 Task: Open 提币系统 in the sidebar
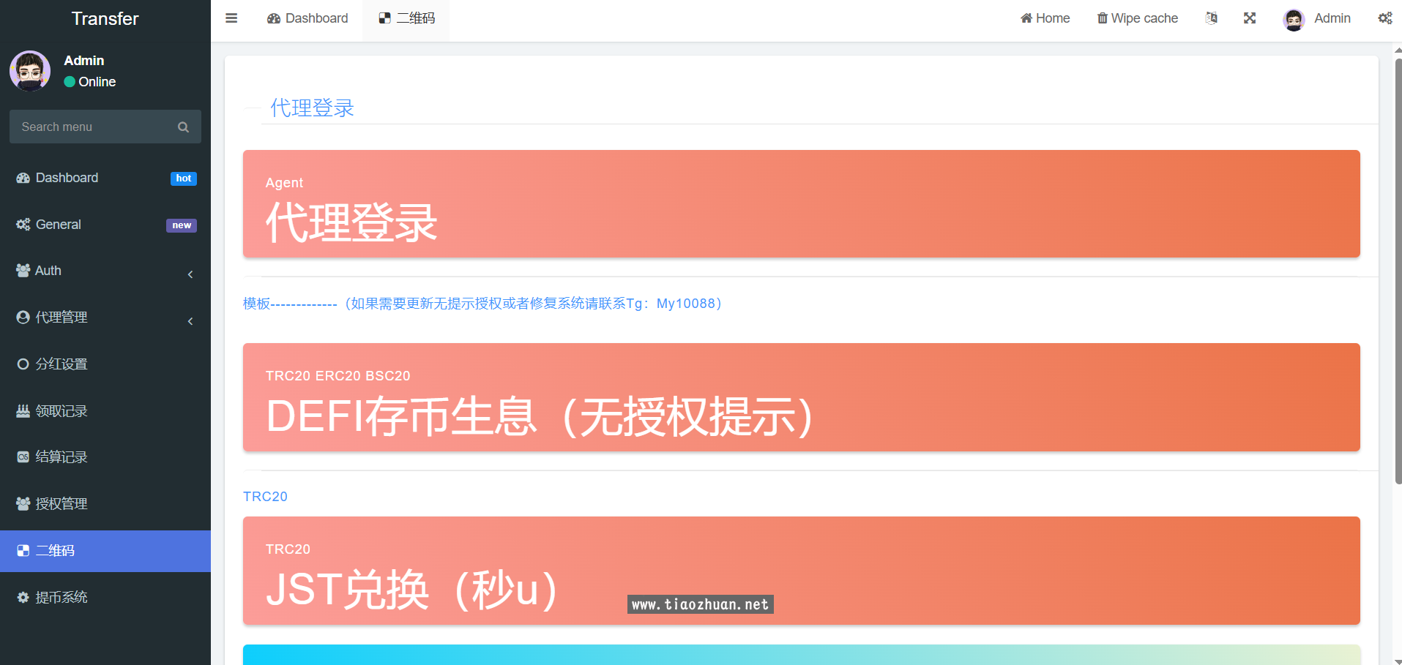(105, 598)
